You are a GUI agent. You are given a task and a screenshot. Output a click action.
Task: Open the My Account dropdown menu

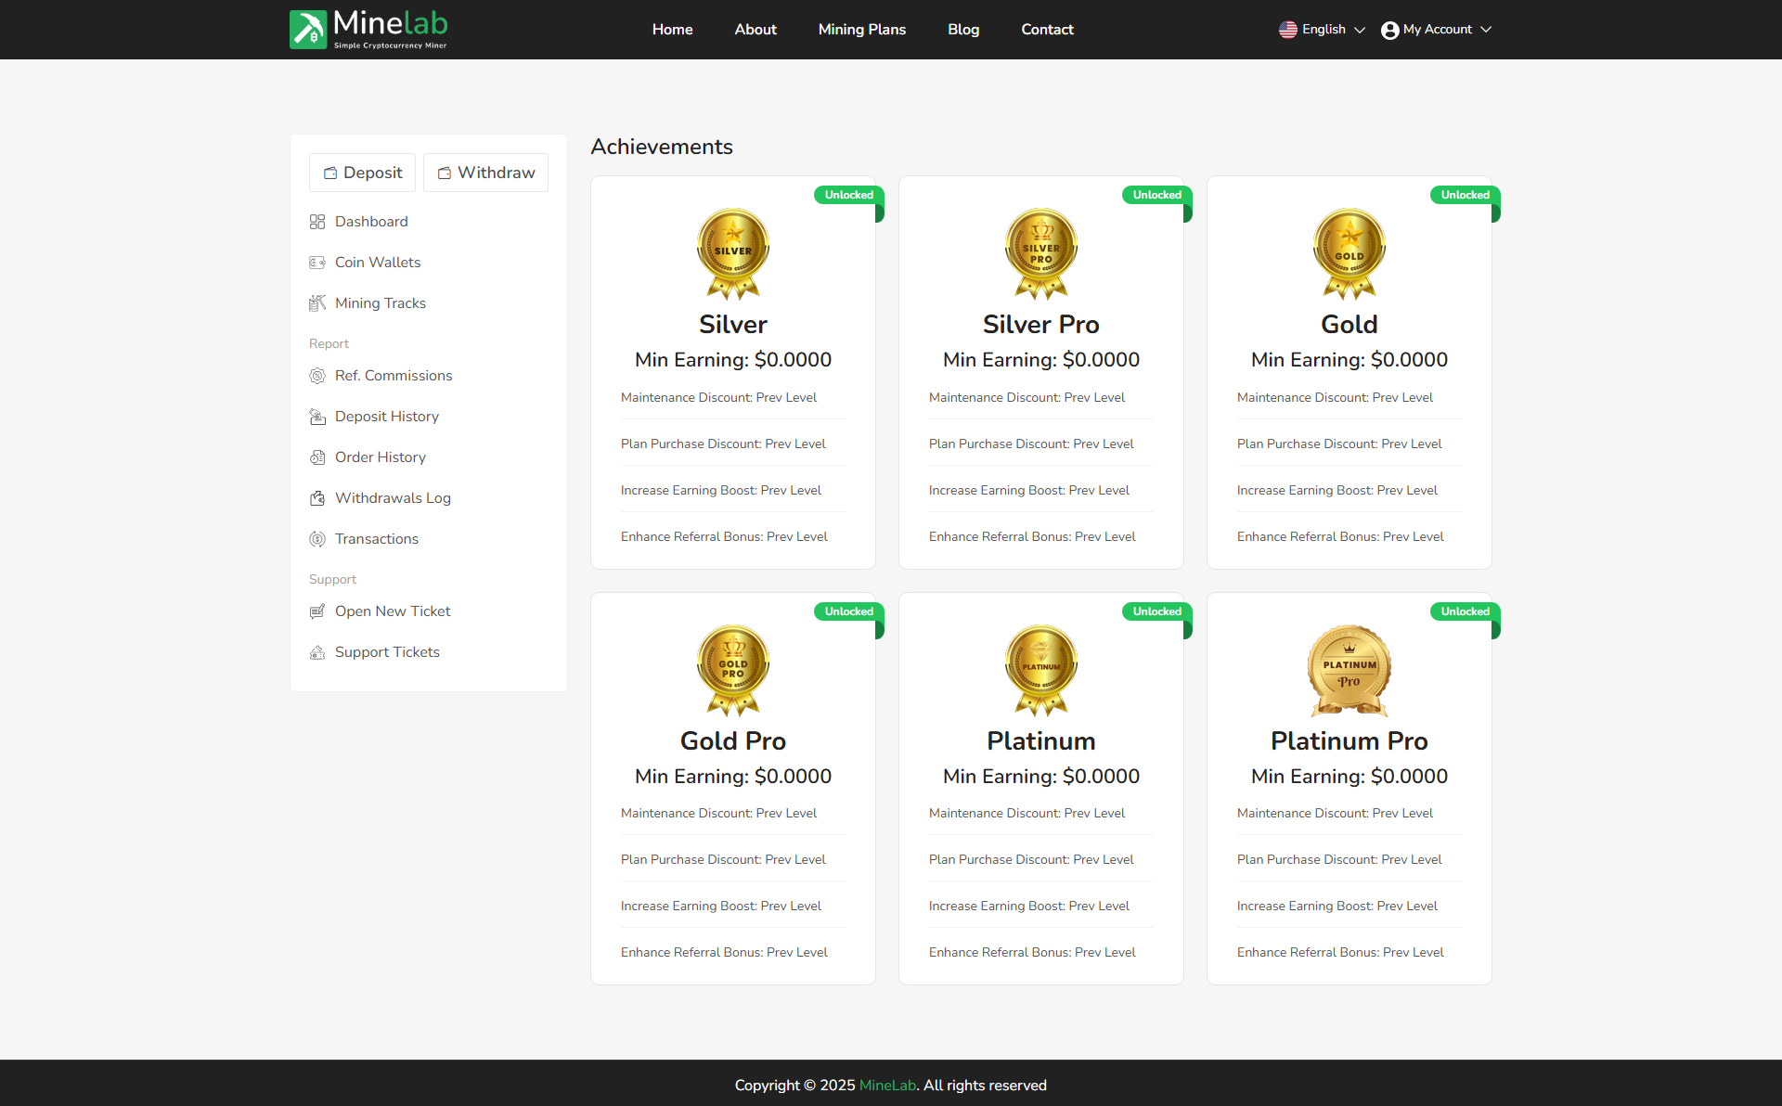pyautogui.click(x=1436, y=30)
